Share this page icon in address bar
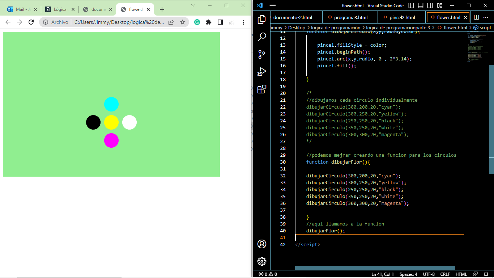The height and width of the screenshot is (278, 494). [x=171, y=22]
